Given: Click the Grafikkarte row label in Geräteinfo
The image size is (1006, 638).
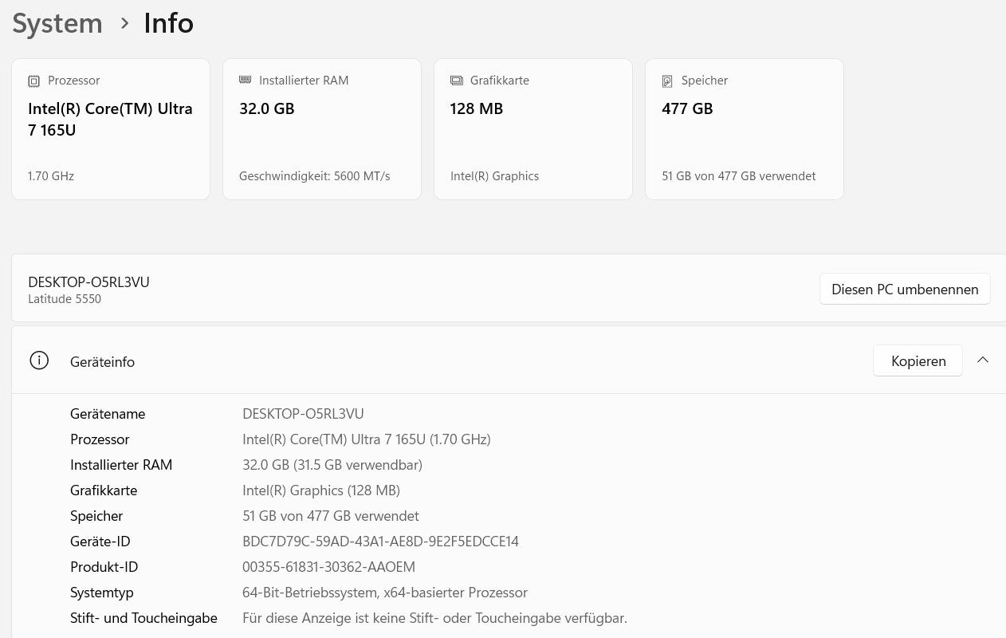Looking at the screenshot, I should pyautogui.click(x=104, y=490).
